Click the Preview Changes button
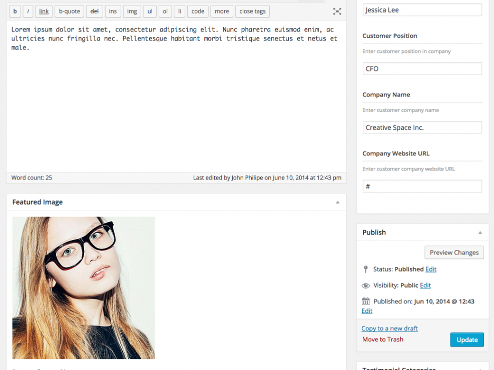This screenshot has height=370, width=494. tap(454, 252)
